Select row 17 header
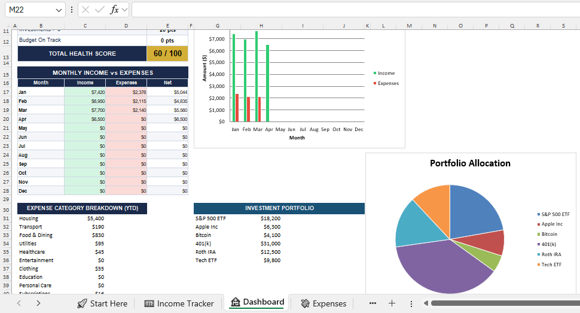Screen dimensions: 580x313 (6, 92)
